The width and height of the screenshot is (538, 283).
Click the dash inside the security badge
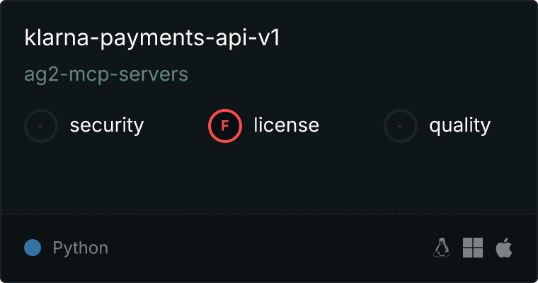click(x=40, y=126)
